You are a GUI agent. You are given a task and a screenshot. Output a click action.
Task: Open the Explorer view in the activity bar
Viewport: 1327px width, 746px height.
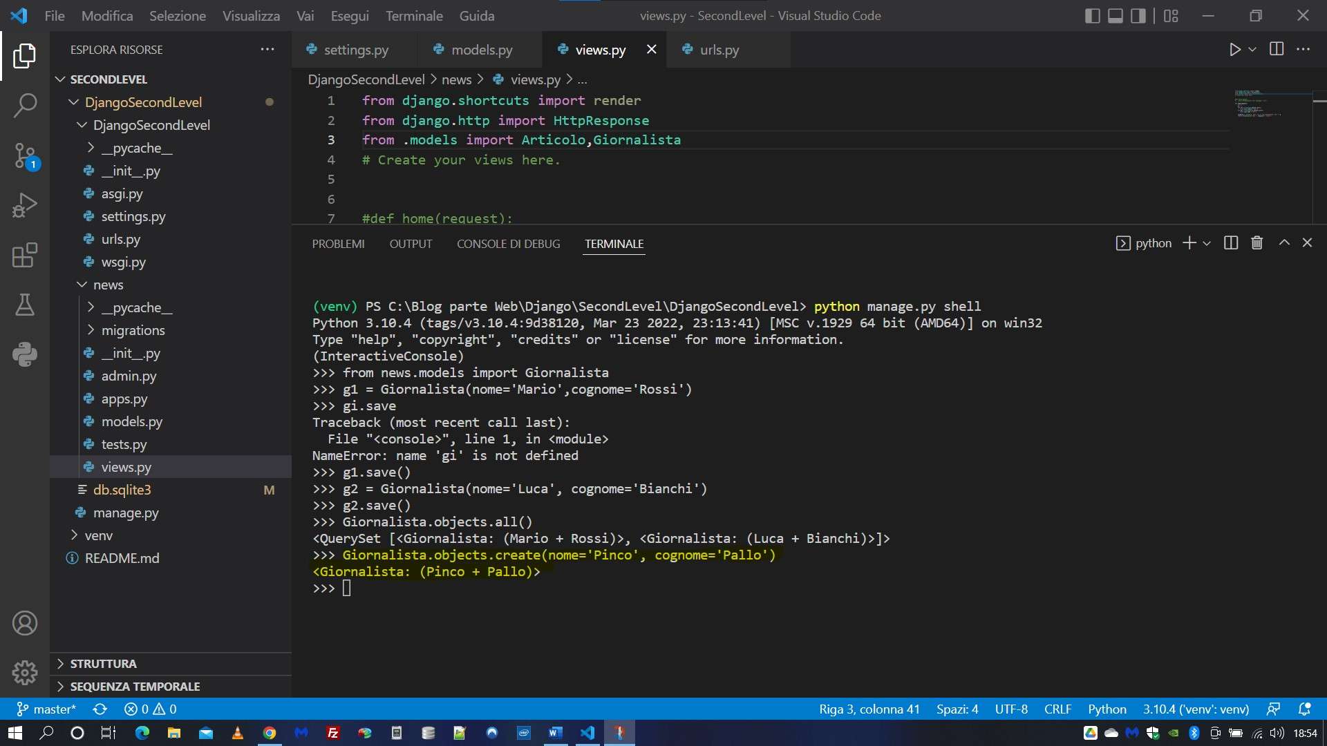click(25, 55)
